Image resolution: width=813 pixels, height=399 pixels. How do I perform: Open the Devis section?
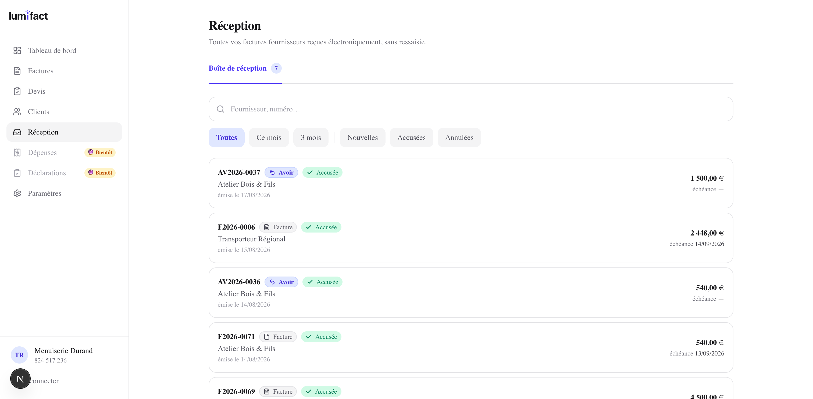tap(64, 91)
